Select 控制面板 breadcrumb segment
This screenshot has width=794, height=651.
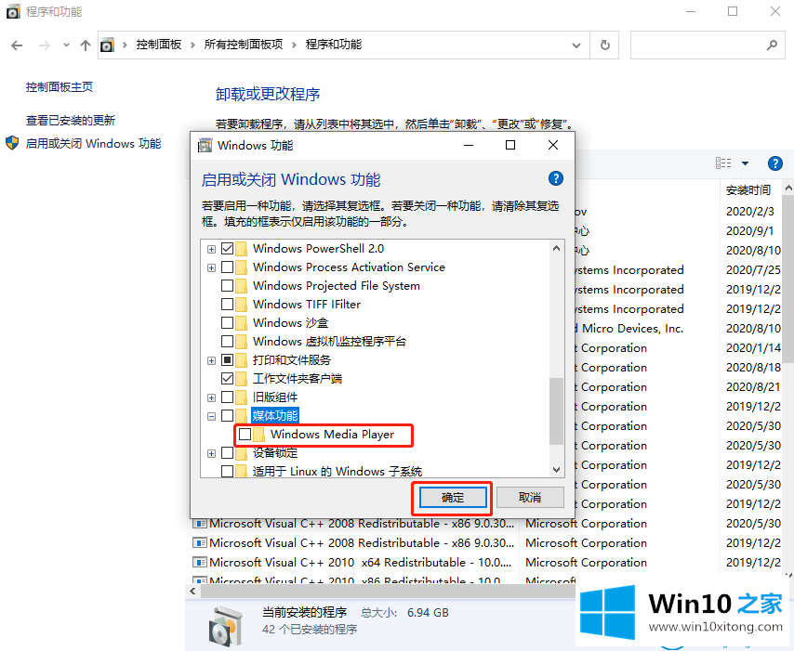[x=158, y=45]
